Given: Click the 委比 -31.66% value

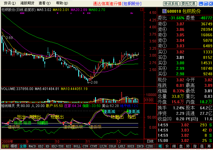Looking at the screenshot, I should click(x=177, y=18).
